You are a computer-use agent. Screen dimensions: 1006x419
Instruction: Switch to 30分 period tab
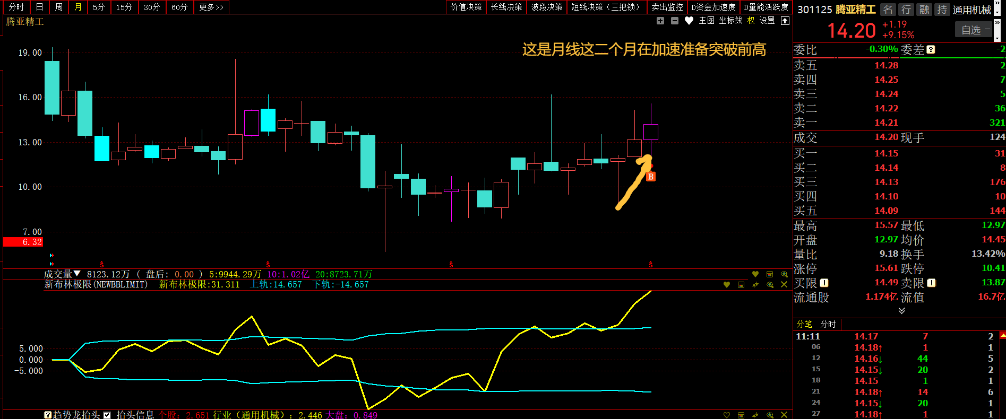(152, 7)
